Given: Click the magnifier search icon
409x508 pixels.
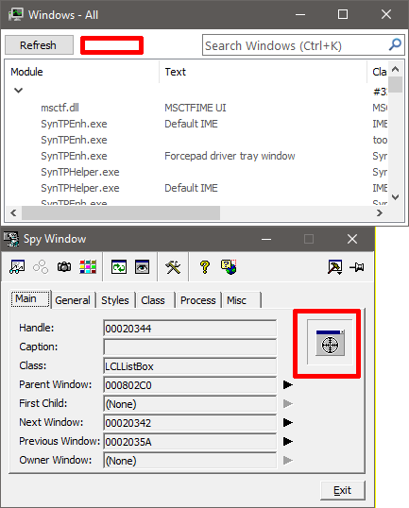Looking at the screenshot, I should click(395, 44).
